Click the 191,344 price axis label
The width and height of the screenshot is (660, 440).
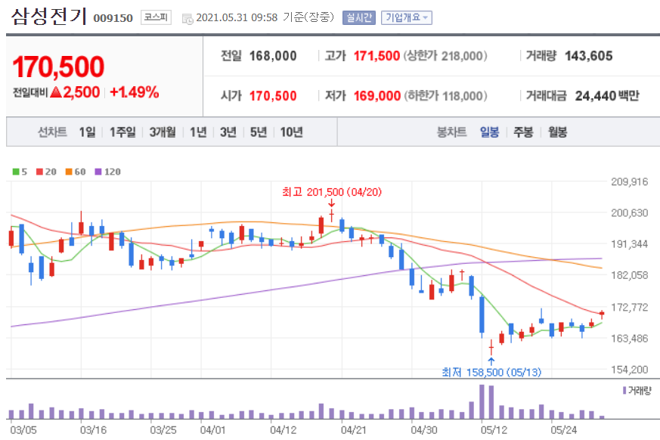629,244
